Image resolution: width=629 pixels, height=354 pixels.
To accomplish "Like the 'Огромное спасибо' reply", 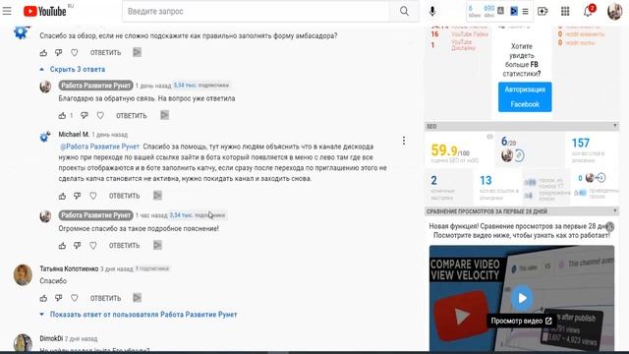I will click(62, 246).
